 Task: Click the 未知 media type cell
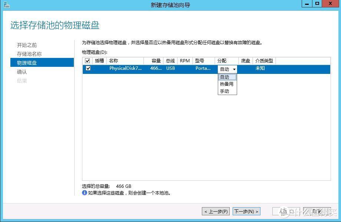tap(260, 68)
